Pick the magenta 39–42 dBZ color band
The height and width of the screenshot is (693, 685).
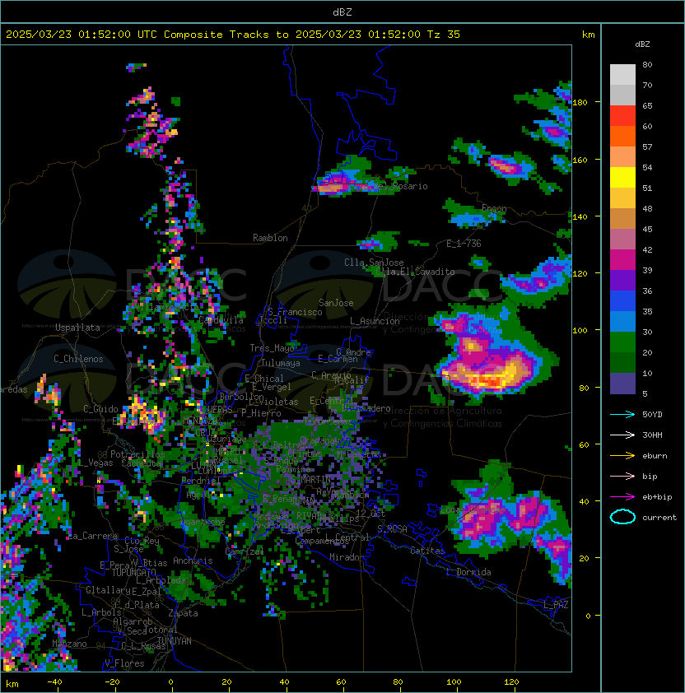click(x=622, y=260)
